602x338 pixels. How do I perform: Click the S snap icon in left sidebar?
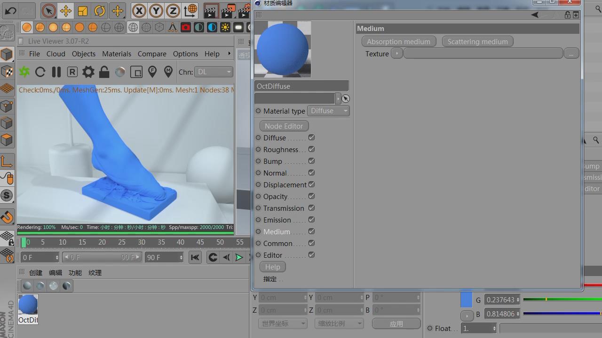tap(7, 195)
